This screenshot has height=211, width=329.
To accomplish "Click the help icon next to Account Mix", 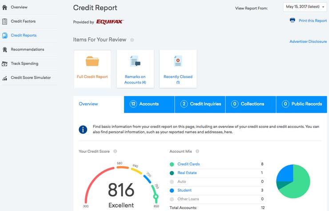I will 197,151.
